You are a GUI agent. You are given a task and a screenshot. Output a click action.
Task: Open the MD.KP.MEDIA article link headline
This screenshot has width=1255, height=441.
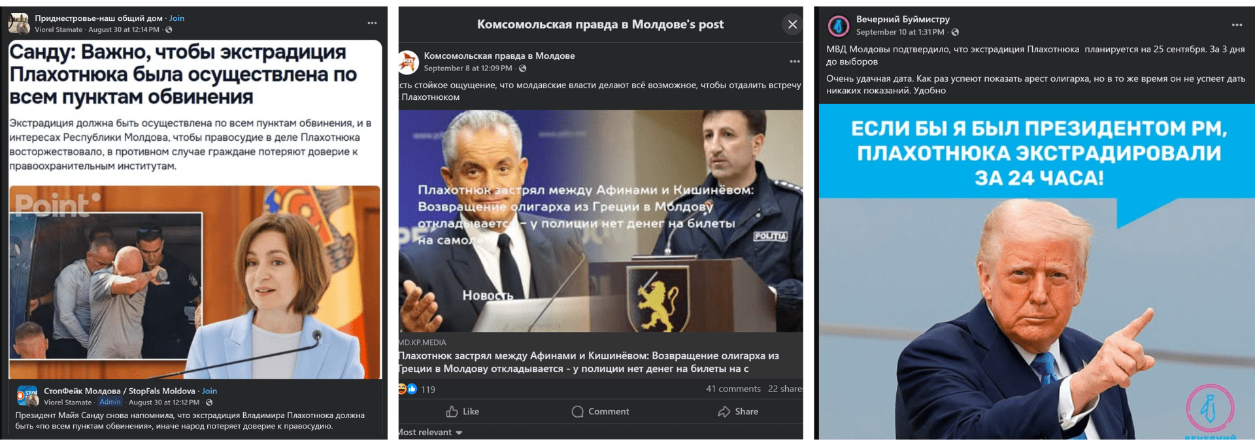pos(589,362)
